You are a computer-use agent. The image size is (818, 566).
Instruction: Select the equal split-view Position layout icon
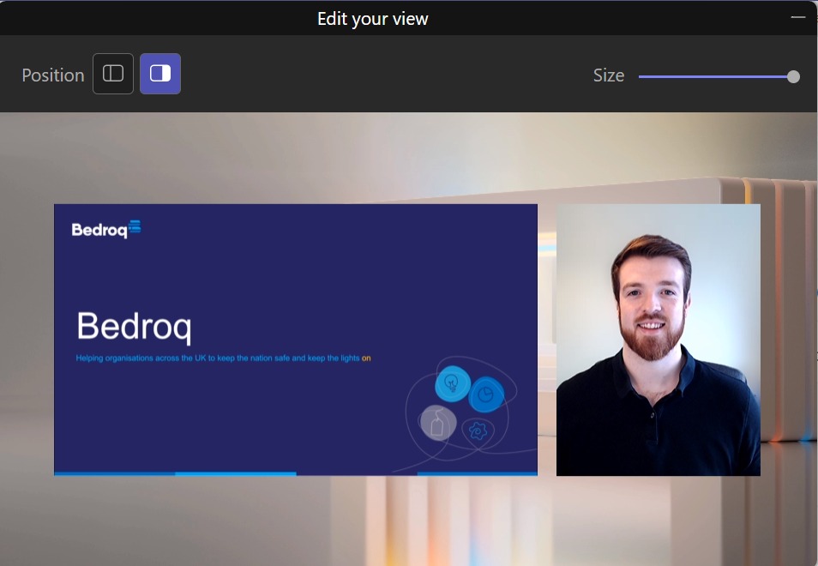pyautogui.click(x=112, y=73)
